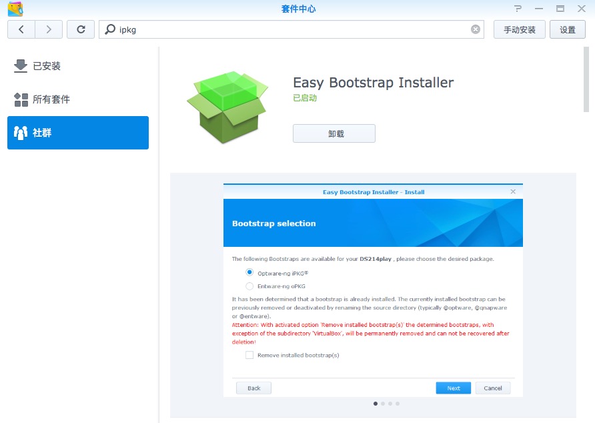This screenshot has height=423, width=595.
Task: Check Remove installed bootstrap(s) checkbox
Action: [x=249, y=355]
